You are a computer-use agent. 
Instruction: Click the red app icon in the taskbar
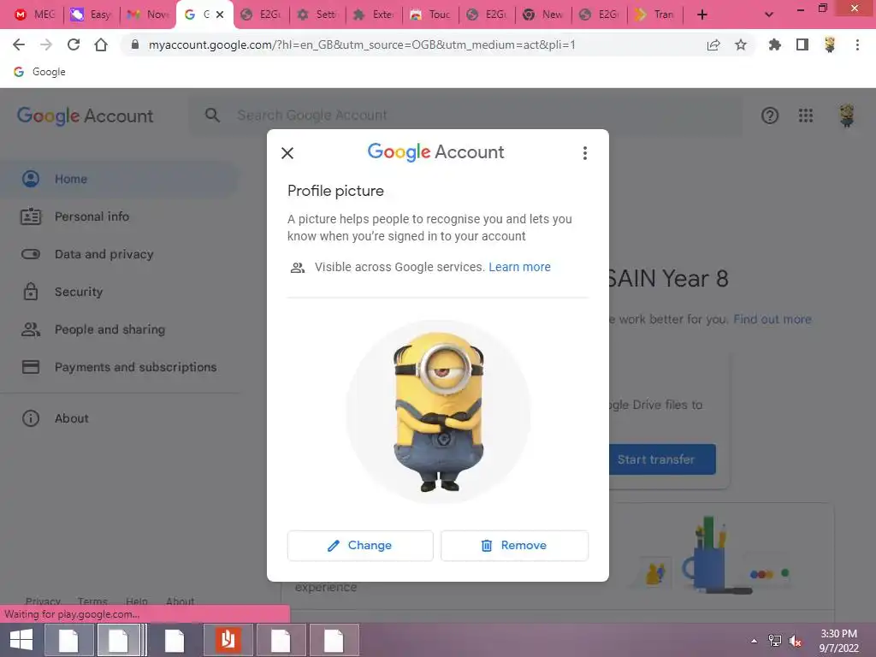pyautogui.click(x=228, y=640)
